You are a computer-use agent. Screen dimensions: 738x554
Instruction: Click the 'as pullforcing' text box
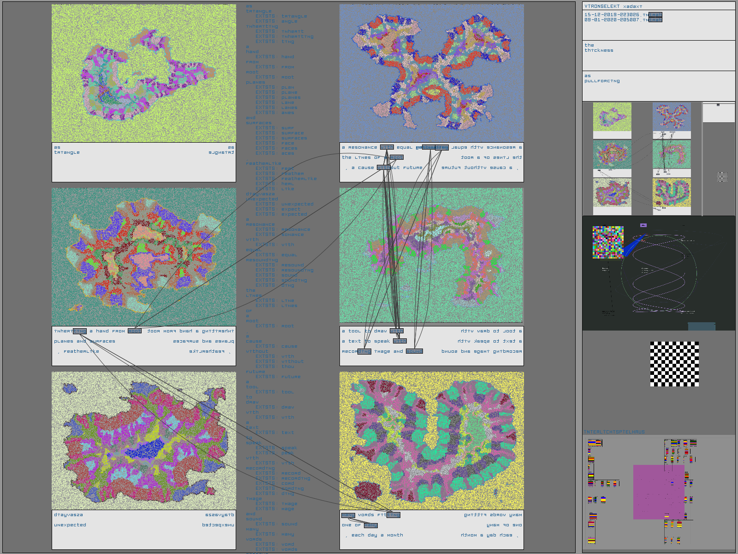pyautogui.click(x=659, y=86)
